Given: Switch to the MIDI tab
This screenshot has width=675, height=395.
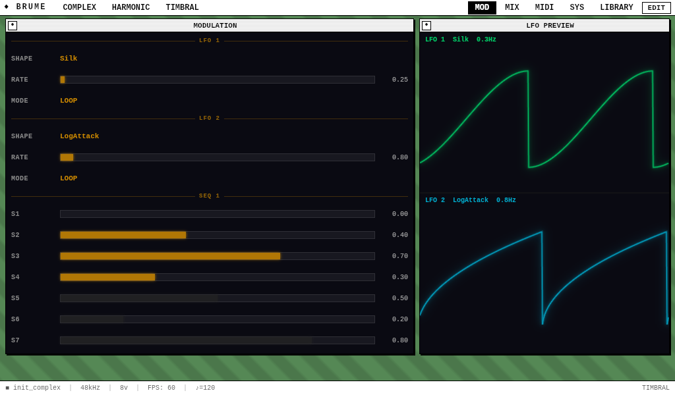Looking at the screenshot, I should tap(544, 8).
